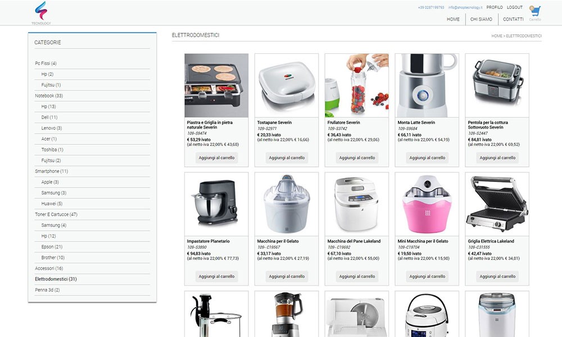Select Penna 3d (2) category
The width and height of the screenshot is (562, 337).
click(47, 290)
